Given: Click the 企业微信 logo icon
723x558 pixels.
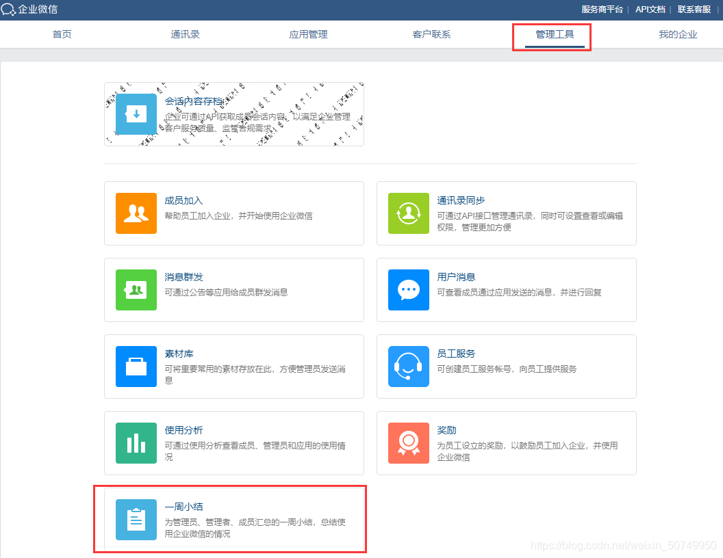Looking at the screenshot, I should tap(8, 9).
